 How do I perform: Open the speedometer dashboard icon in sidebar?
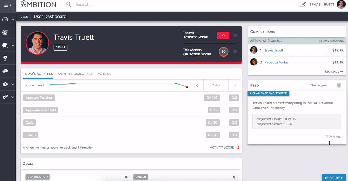pyautogui.click(x=5, y=20)
